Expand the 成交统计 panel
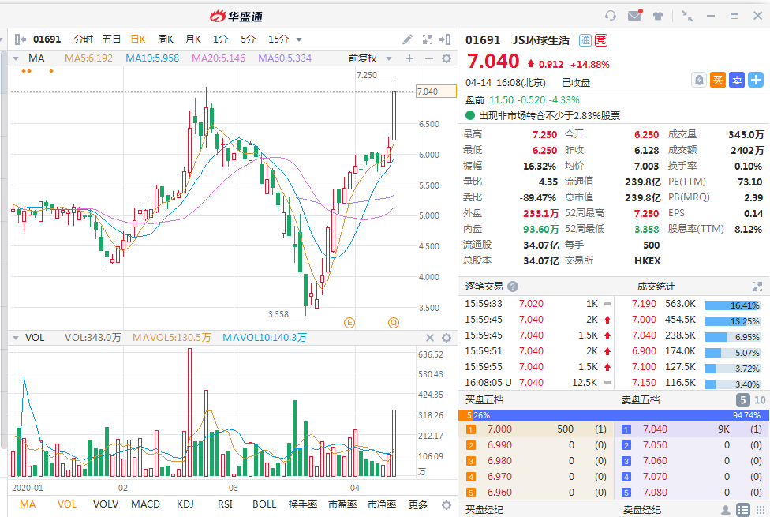 [x=757, y=287]
